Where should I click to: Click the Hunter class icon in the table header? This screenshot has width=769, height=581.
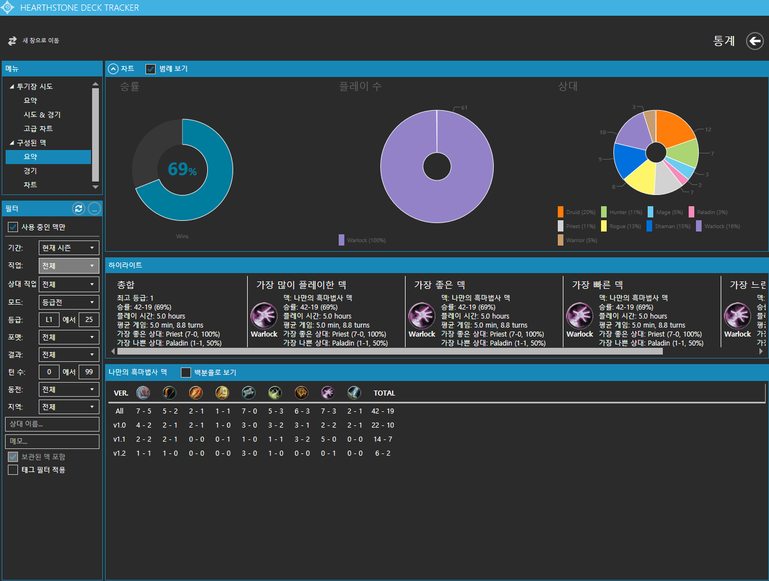(170, 393)
